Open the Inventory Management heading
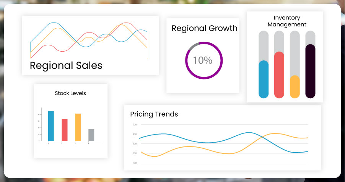 287,21
